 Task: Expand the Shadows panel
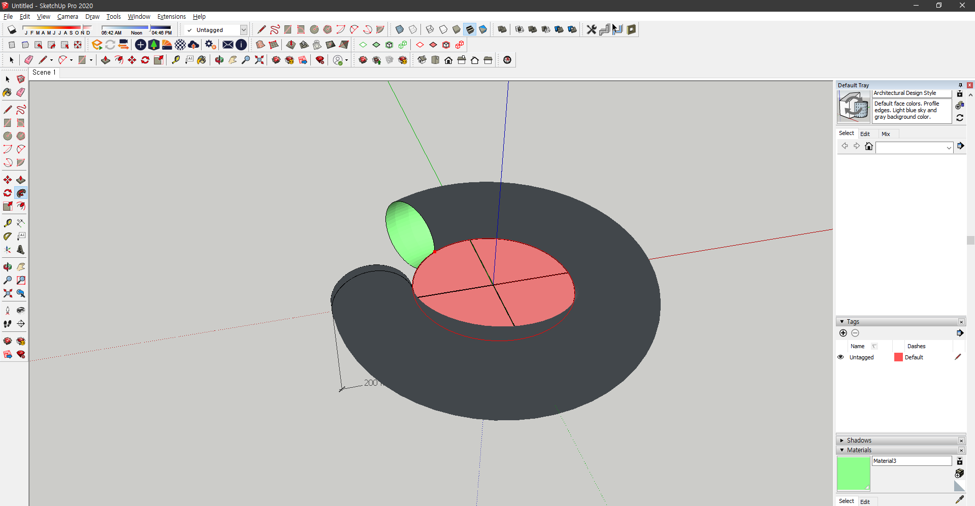tap(842, 441)
